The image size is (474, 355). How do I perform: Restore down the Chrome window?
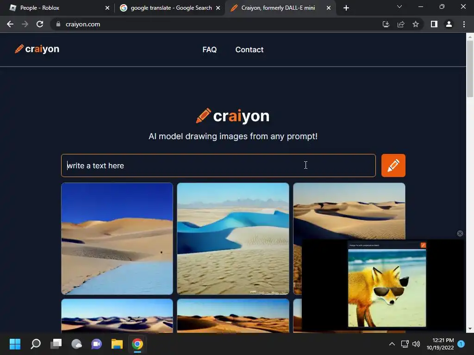(442, 6)
